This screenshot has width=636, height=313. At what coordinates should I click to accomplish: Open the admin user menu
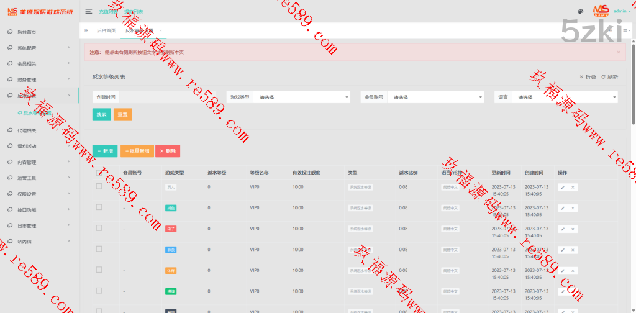pos(622,11)
